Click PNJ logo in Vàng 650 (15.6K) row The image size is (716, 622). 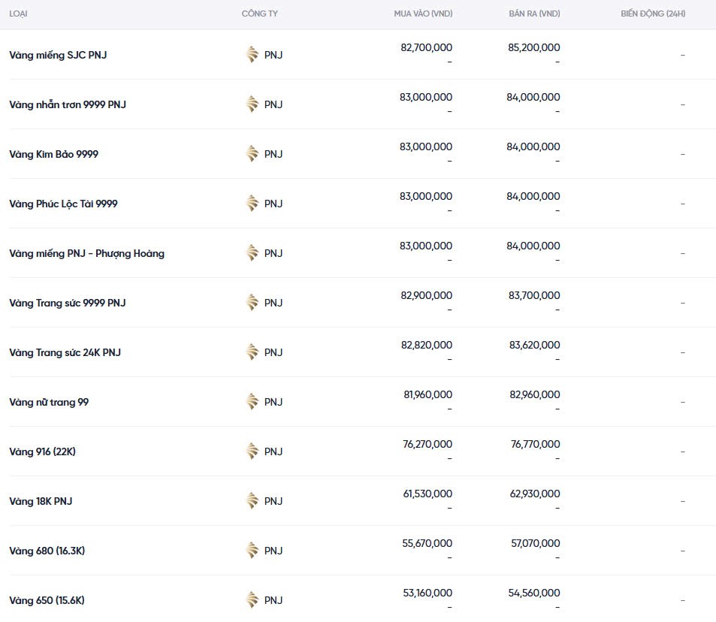[252, 600]
